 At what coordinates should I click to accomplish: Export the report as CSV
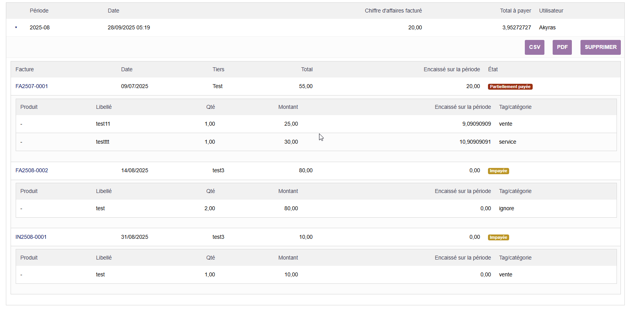tap(534, 47)
